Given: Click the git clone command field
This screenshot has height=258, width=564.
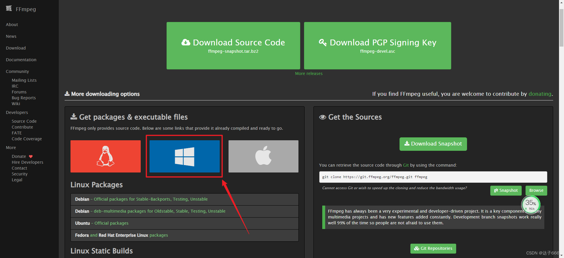Looking at the screenshot, I should click(x=433, y=177).
